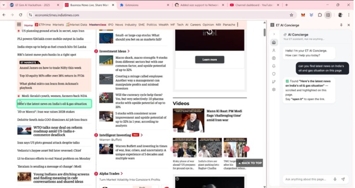Open 'WTO talks near deal on reform' article
355x188 pixels.
point(58,131)
